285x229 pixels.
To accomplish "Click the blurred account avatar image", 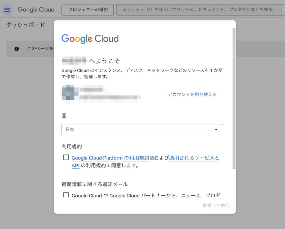I will (x=68, y=92).
